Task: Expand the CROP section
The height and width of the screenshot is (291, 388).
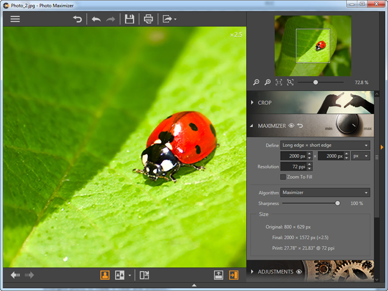Action: tap(252, 102)
